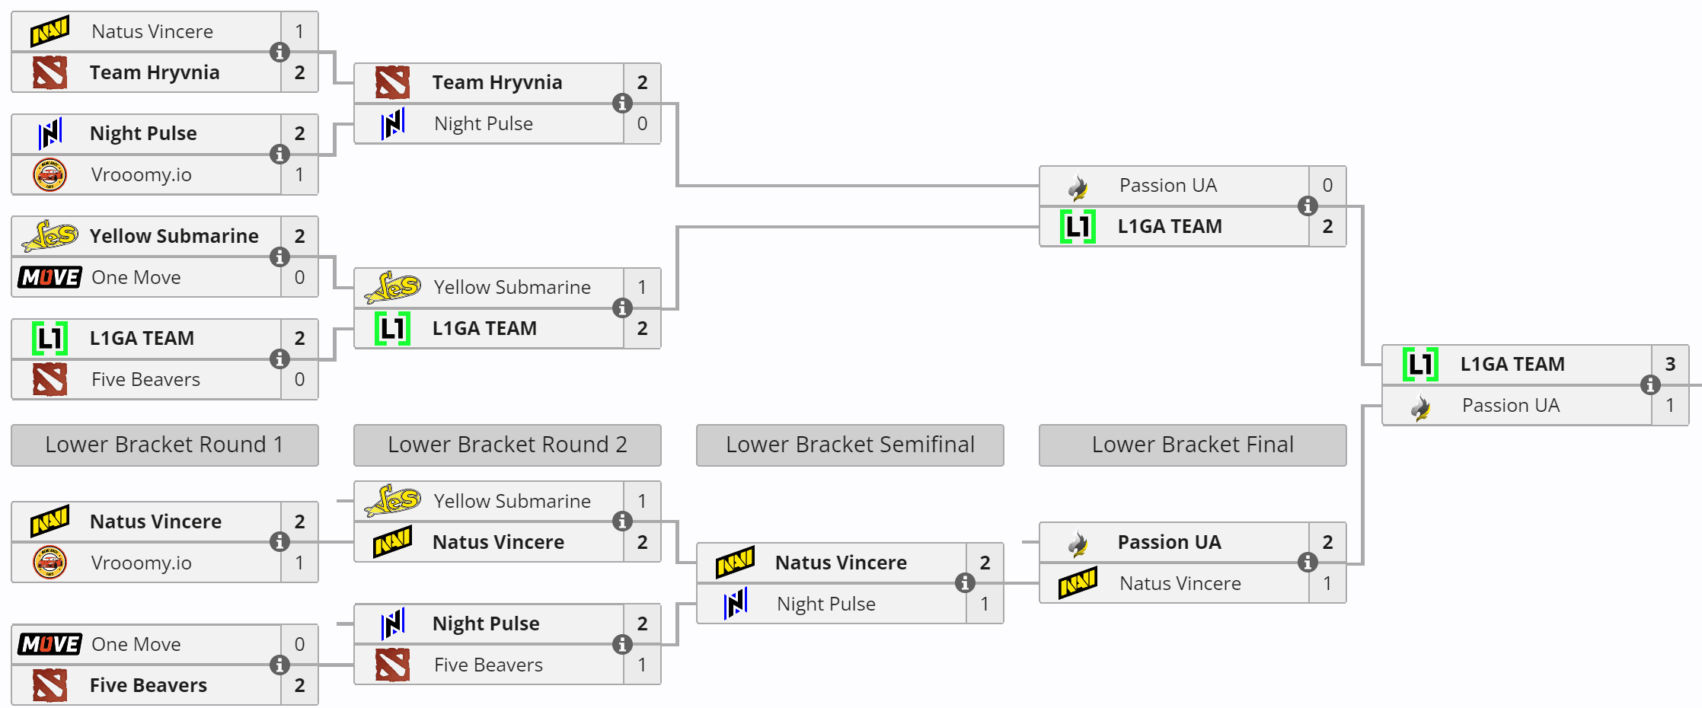Open match info for L1GA TEAM vs Five Beavers
Screen dimensions: 1702x708
click(x=279, y=359)
